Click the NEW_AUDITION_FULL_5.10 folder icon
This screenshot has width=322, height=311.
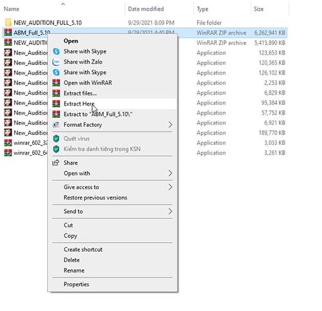pos(8,23)
